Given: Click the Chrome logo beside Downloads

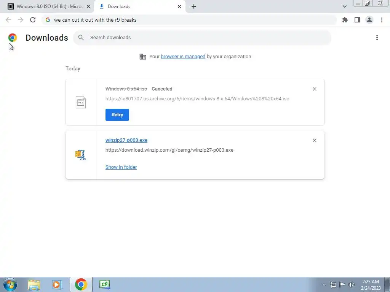Looking at the screenshot, I should (13, 38).
